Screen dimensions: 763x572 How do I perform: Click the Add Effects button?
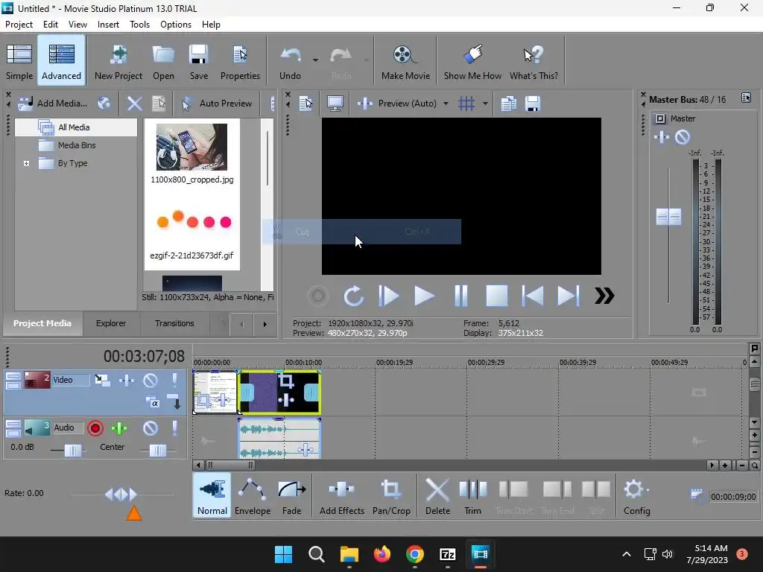341,495
